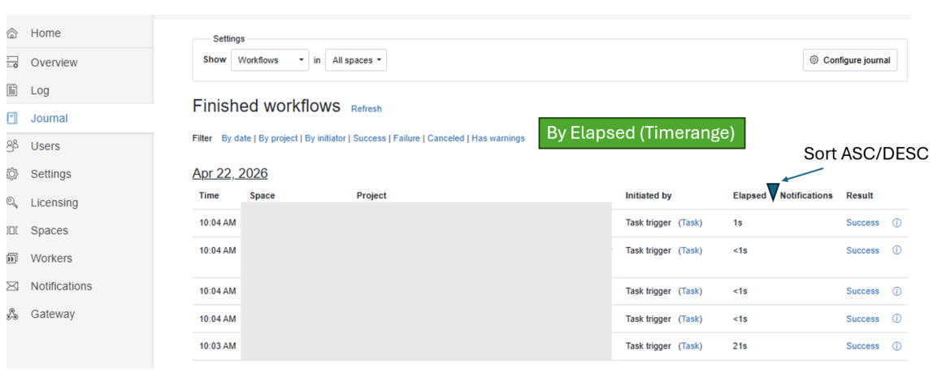This screenshot has height=391, width=933.
Task: Click the Configure journal button
Action: [849, 60]
